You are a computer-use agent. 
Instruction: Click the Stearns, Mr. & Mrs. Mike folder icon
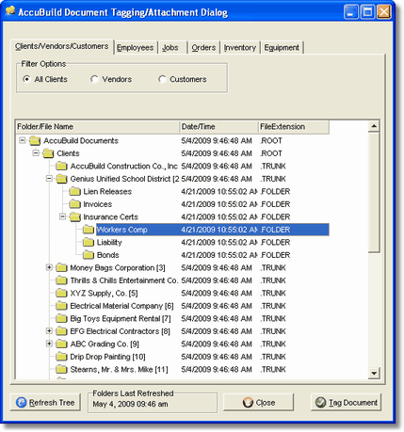coord(61,370)
